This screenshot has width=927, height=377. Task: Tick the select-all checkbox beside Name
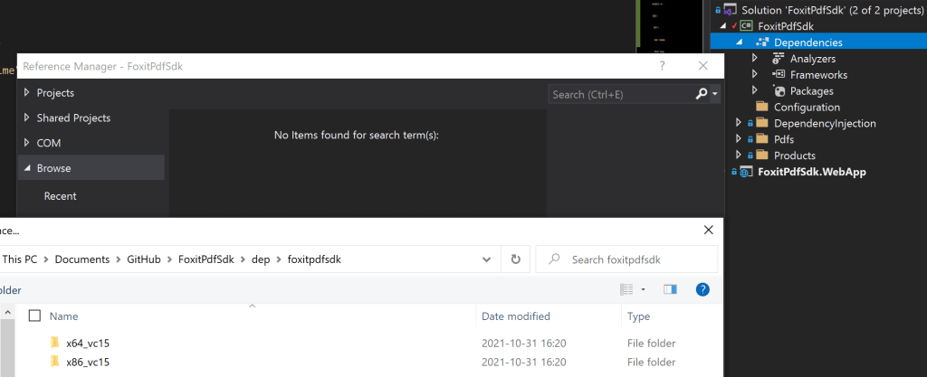click(x=35, y=316)
